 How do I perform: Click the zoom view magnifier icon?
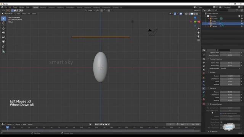coord(198,29)
